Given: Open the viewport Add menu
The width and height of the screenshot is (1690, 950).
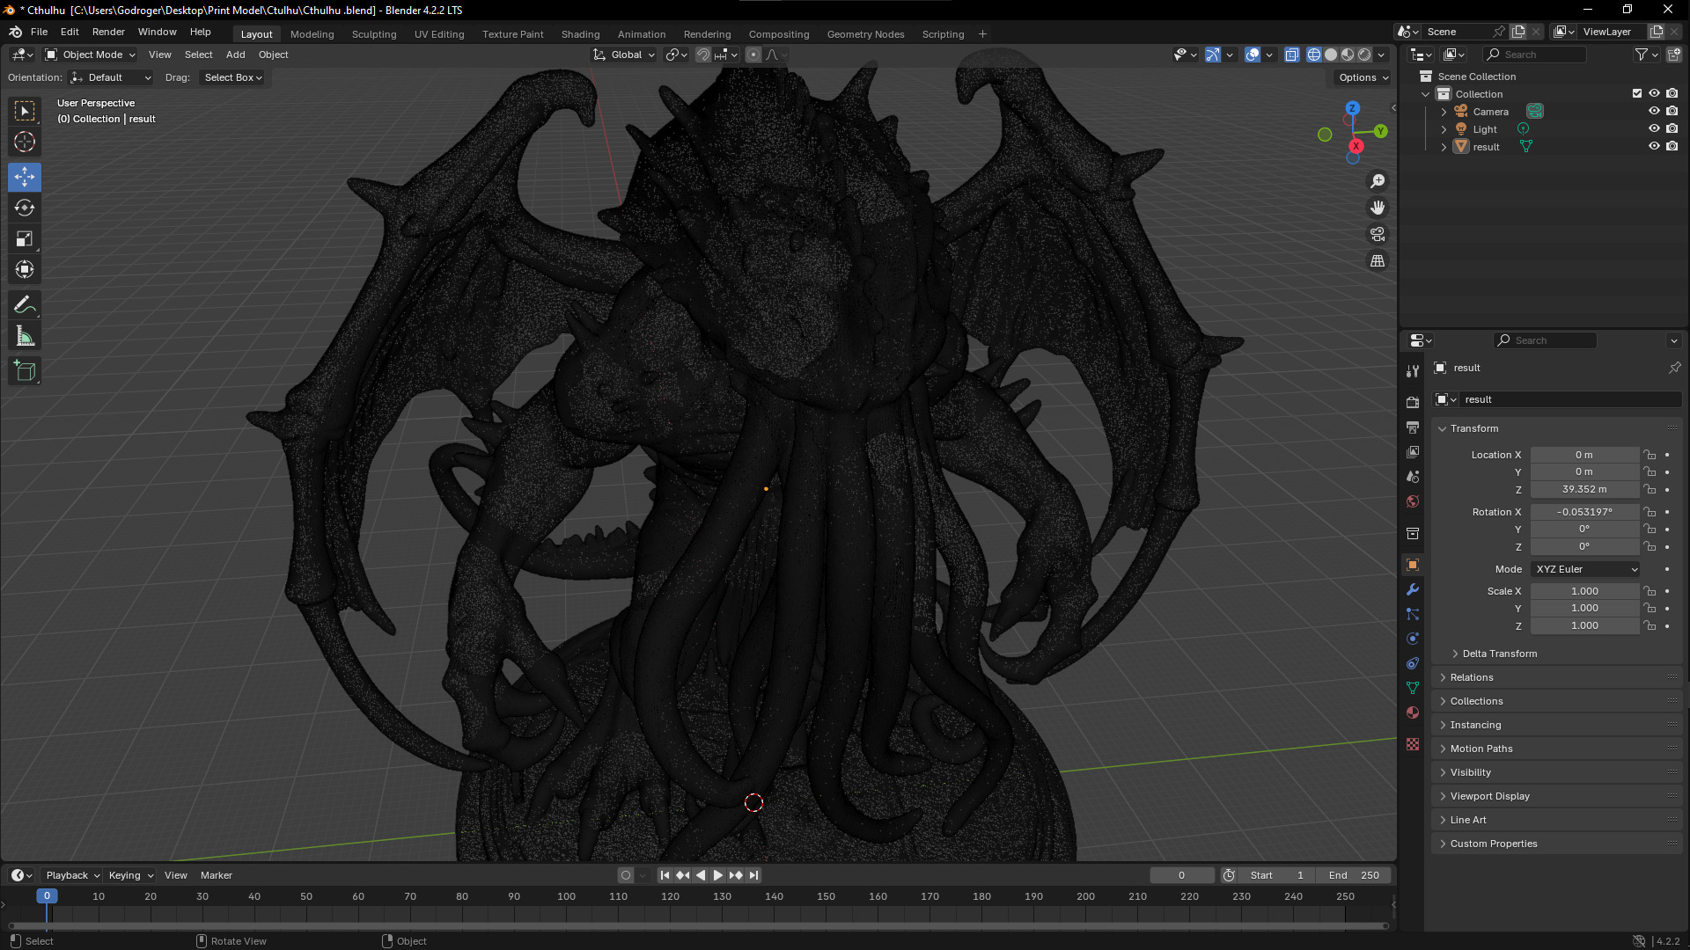Looking at the screenshot, I should (x=235, y=55).
